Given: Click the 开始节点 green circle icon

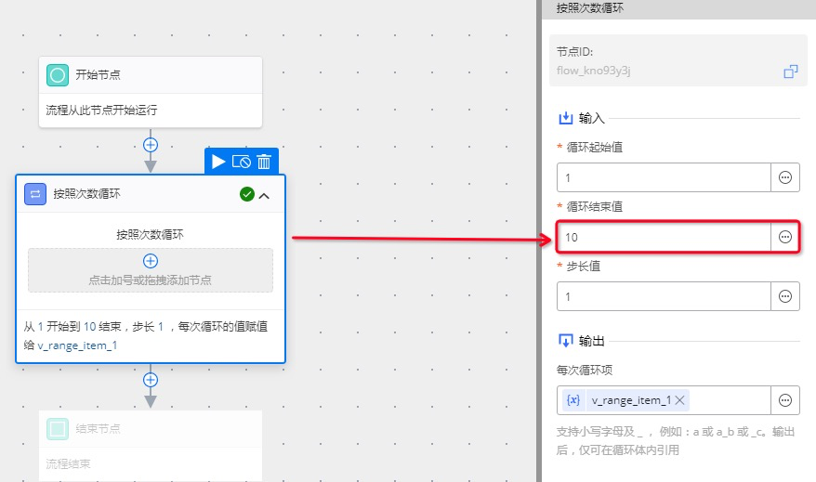Looking at the screenshot, I should pyautogui.click(x=58, y=75).
